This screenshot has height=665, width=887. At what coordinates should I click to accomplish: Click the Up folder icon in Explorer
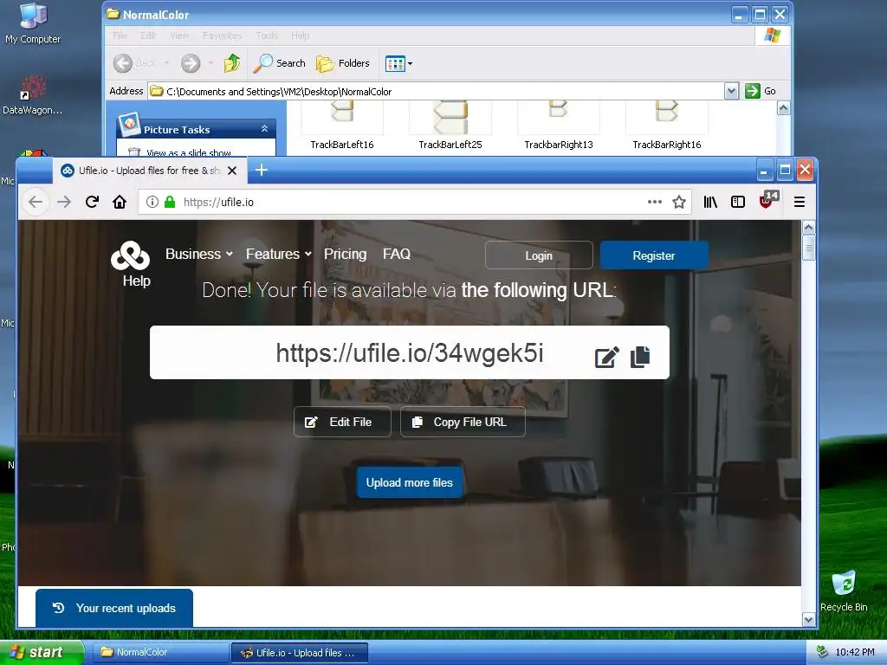point(232,62)
